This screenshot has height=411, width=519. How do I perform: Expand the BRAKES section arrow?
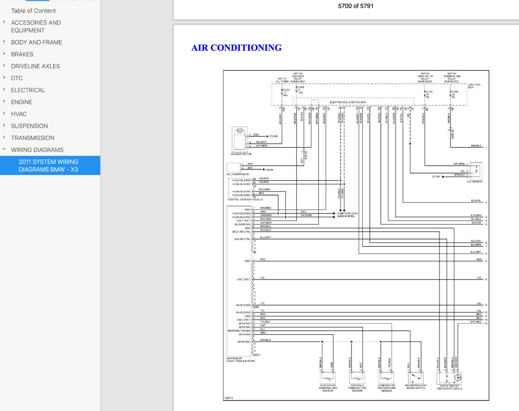click(x=4, y=54)
